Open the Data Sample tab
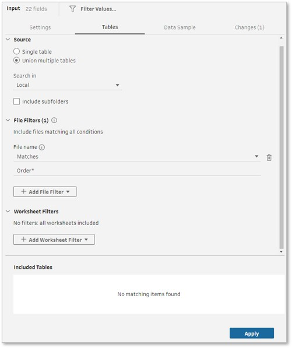This screenshot has width=292, height=348. tap(180, 27)
